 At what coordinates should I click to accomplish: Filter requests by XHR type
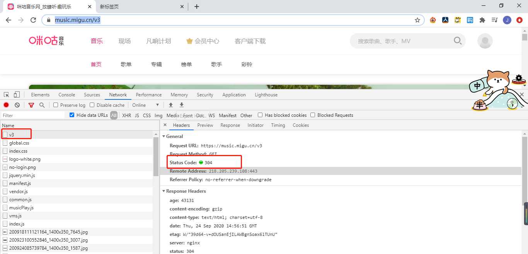[126, 115]
